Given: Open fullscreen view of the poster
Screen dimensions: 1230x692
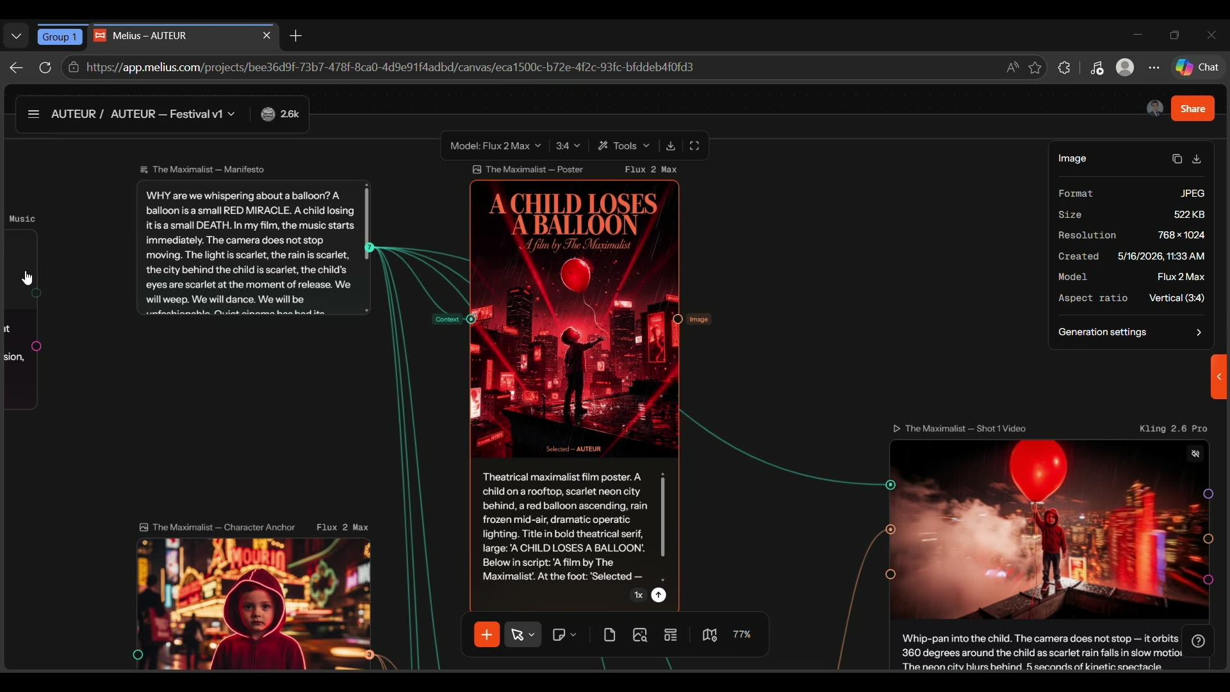Looking at the screenshot, I should (694, 146).
